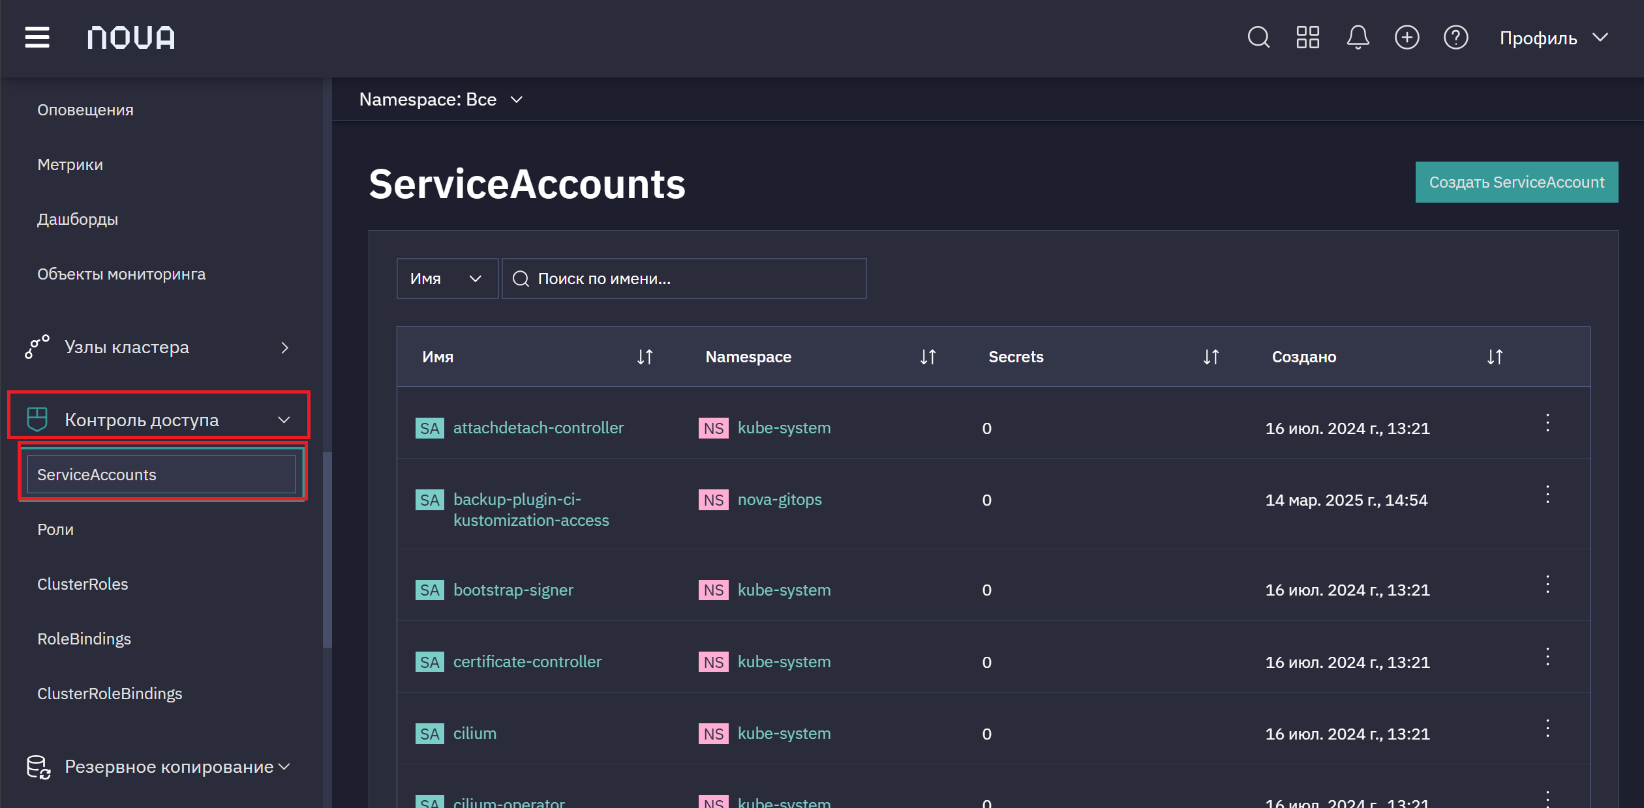
Task: Open certificate-controller service account link
Action: [527, 662]
